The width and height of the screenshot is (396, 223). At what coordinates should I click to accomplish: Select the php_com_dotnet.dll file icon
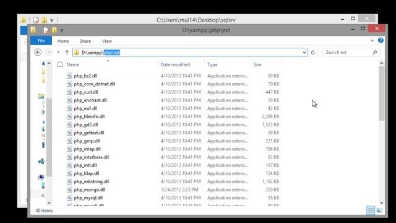(x=69, y=84)
